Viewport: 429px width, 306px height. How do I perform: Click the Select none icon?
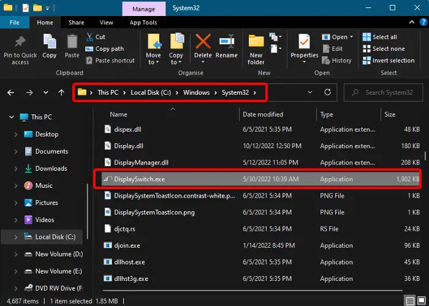point(366,48)
